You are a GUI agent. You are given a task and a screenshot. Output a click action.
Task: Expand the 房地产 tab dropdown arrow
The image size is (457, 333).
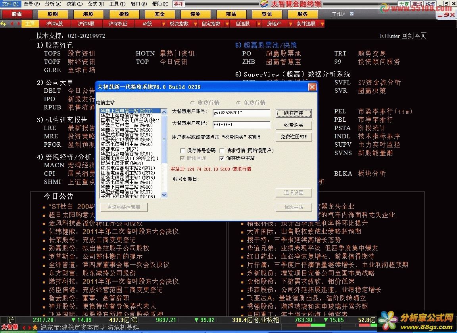tap(290, 24)
